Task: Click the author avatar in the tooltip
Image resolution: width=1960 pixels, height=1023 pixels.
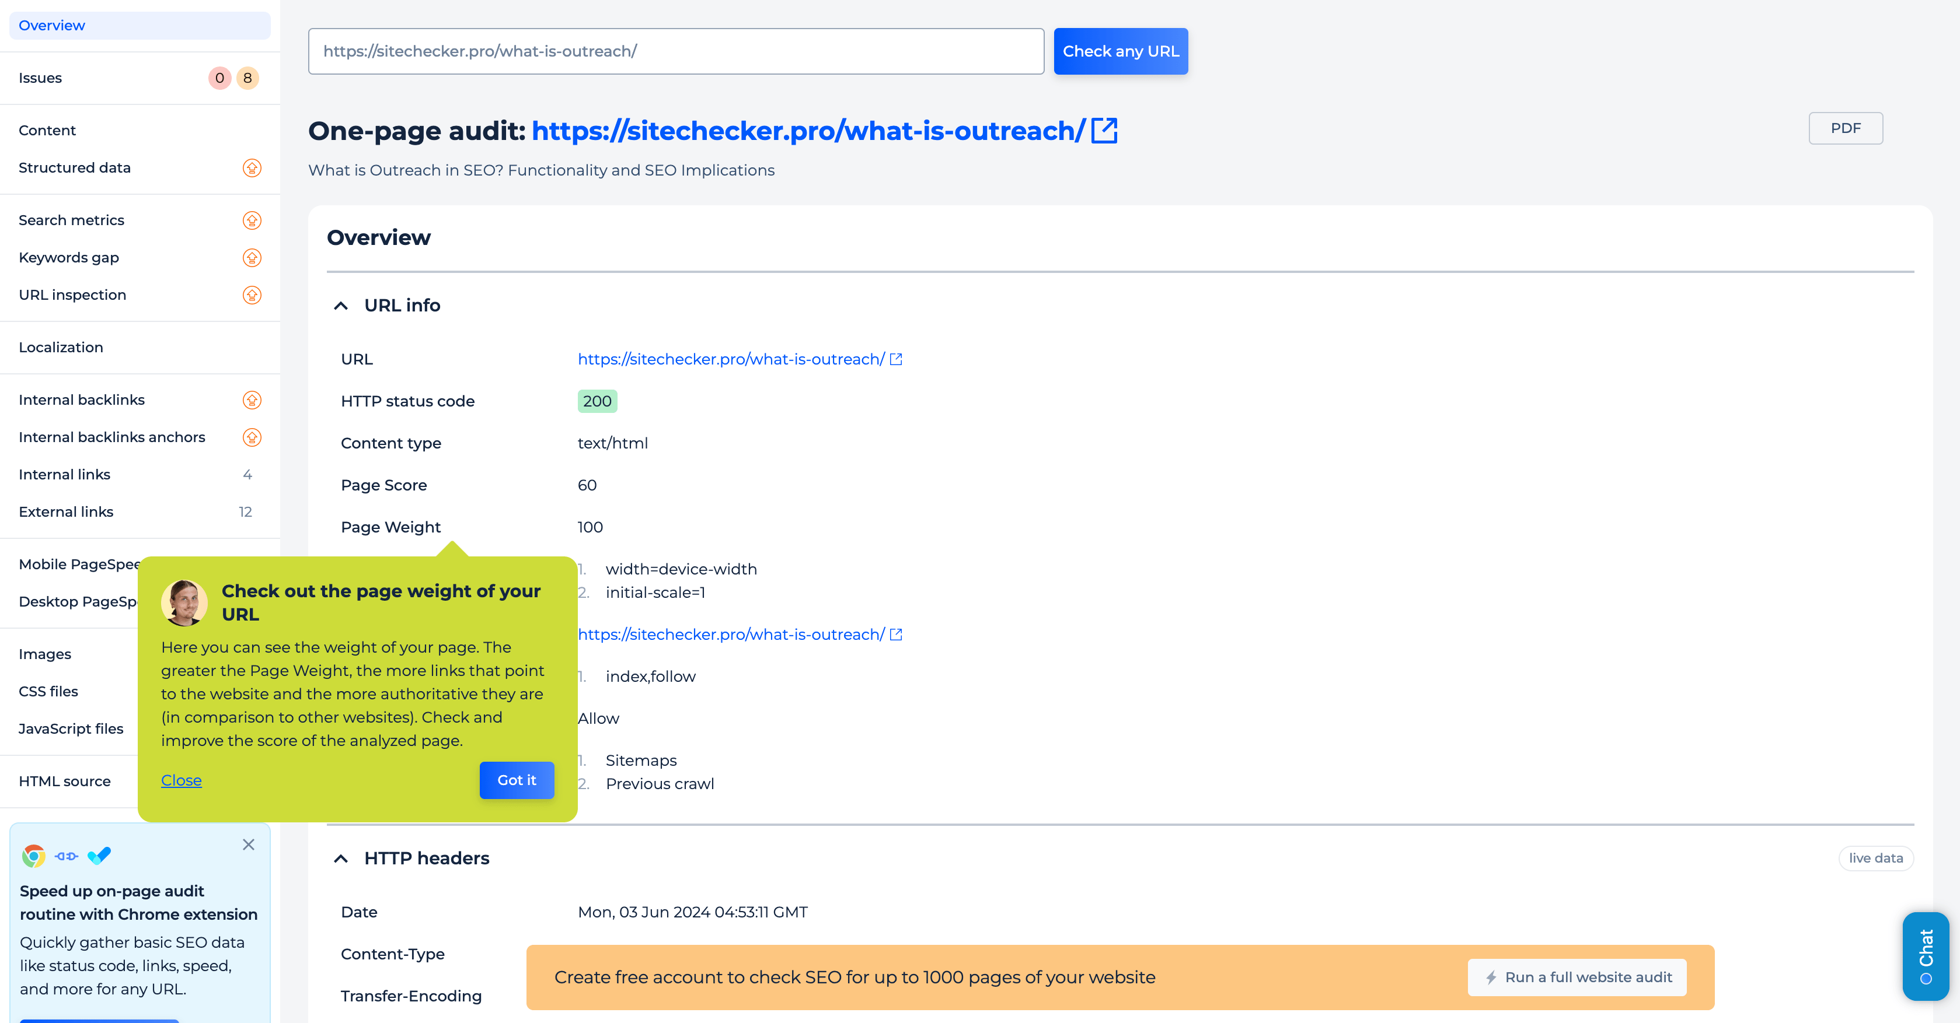Action: pyautogui.click(x=184, y=602)
